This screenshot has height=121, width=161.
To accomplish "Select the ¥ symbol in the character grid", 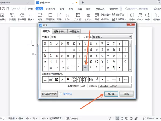I will [103, 62].
